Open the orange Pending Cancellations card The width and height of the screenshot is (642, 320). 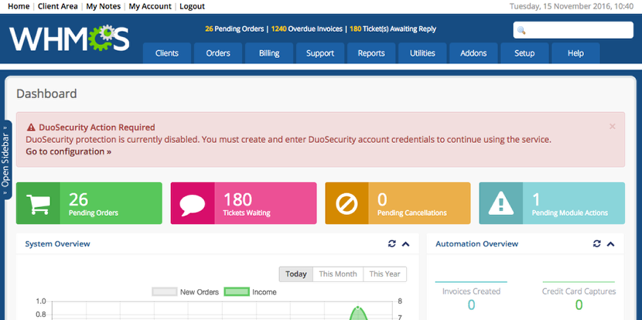click(398, 203)
